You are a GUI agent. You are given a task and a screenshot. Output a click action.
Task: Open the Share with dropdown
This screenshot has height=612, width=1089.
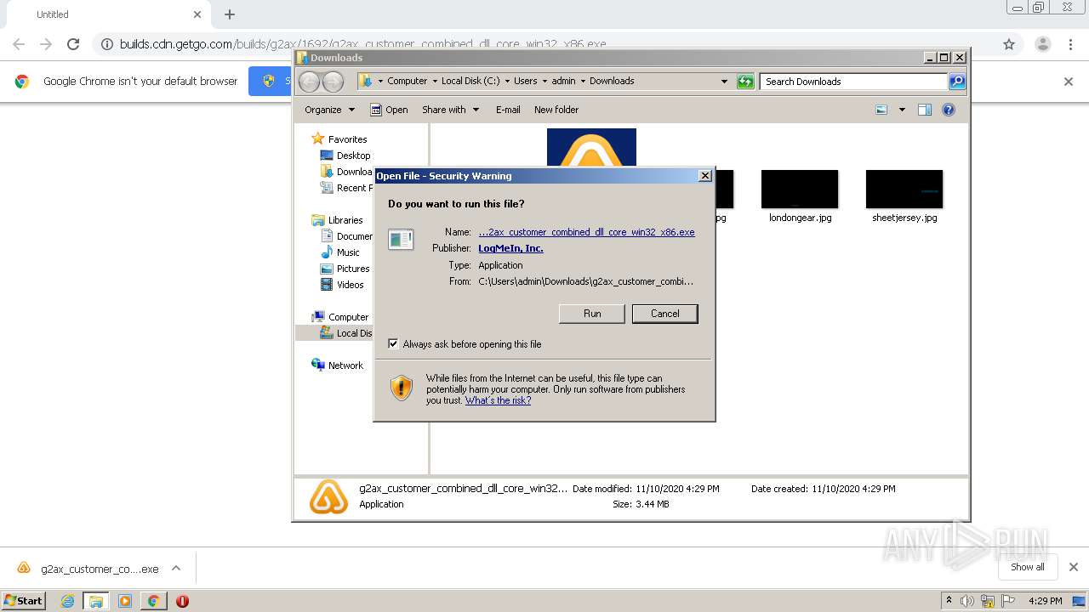click(451, 110)
